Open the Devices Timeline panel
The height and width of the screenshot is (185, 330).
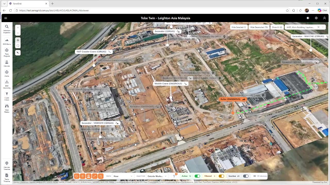point(7,165)
